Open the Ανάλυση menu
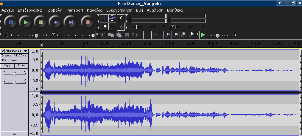This screenshot has width=302, height=136. click(x=155, y=10)
